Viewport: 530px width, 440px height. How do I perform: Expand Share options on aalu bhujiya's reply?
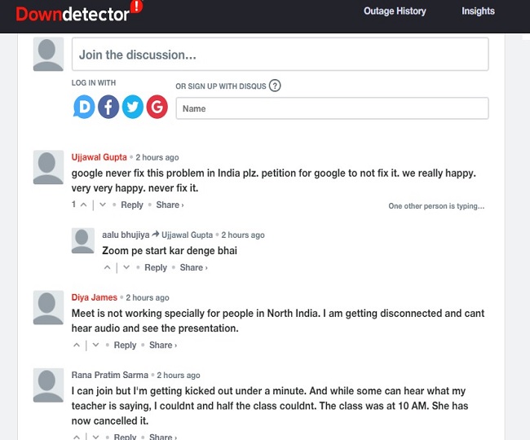pyautogui.click(x=193, y=267)
